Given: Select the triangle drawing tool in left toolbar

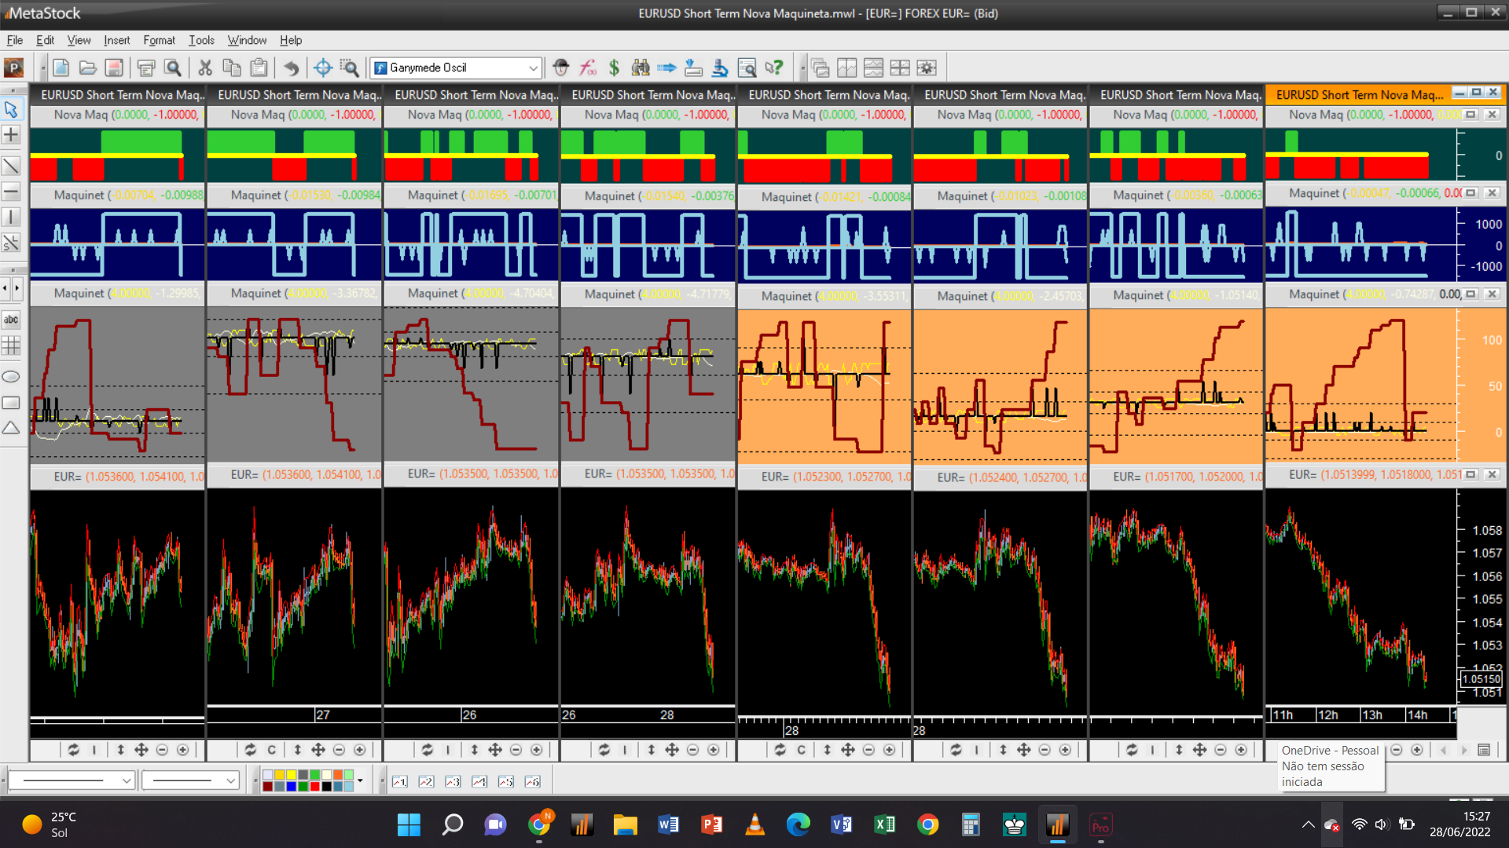Looking at the screenshot, I should tap(11, 429).
